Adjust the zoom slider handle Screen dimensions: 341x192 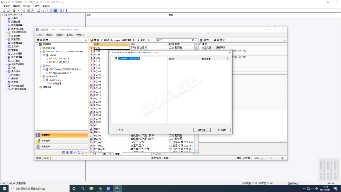tap(272, 158)
